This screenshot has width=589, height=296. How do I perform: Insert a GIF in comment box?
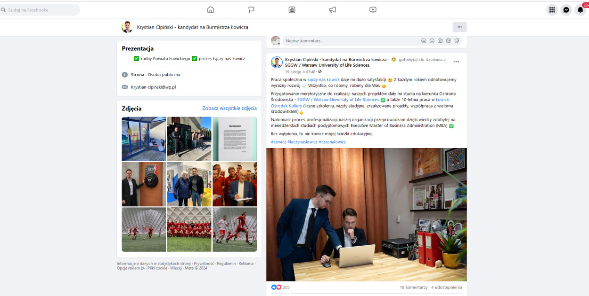448,41
